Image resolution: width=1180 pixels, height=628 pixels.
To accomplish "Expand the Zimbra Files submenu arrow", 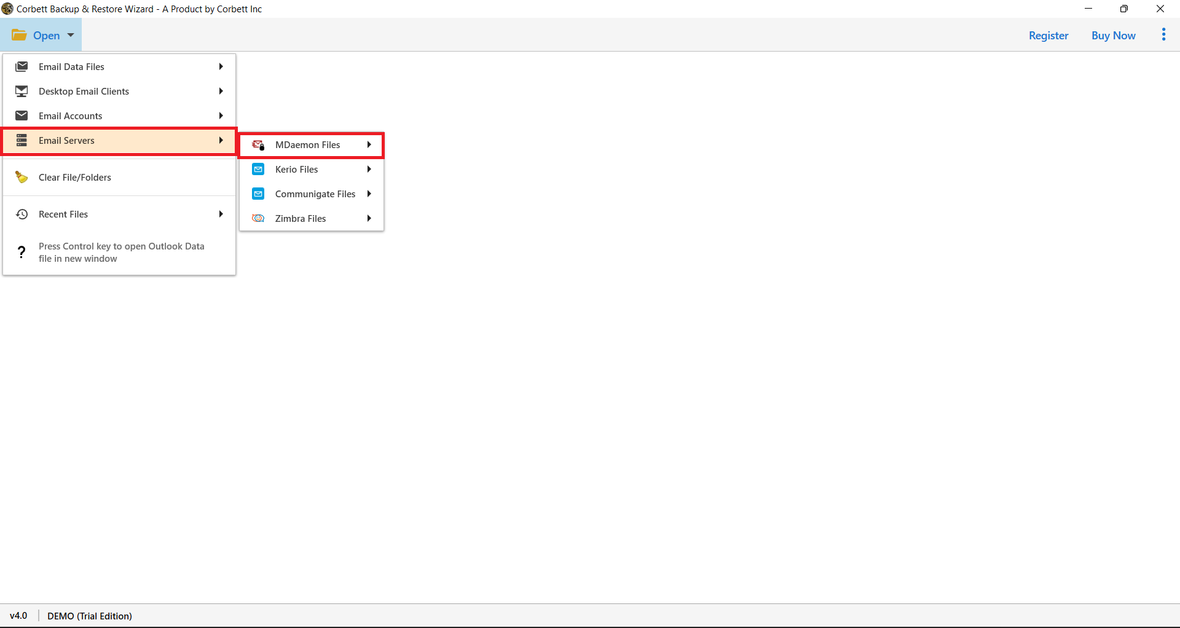I will (369, 218).
